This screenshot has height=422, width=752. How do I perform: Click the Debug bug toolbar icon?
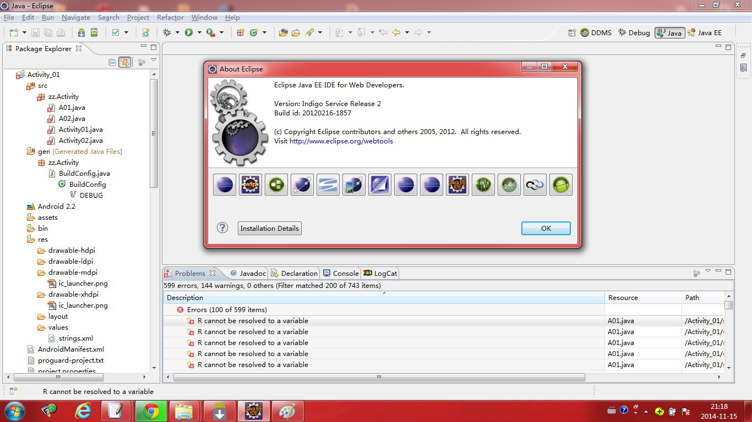[166, 32]
